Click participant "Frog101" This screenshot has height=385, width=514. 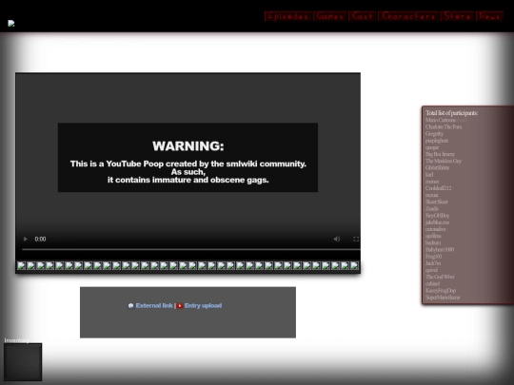click(x=434, y=257)
